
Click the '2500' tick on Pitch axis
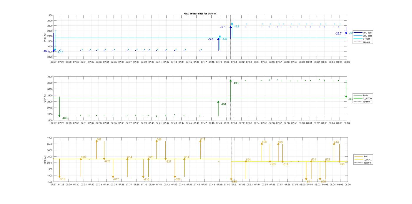click(x=50, y=120)
